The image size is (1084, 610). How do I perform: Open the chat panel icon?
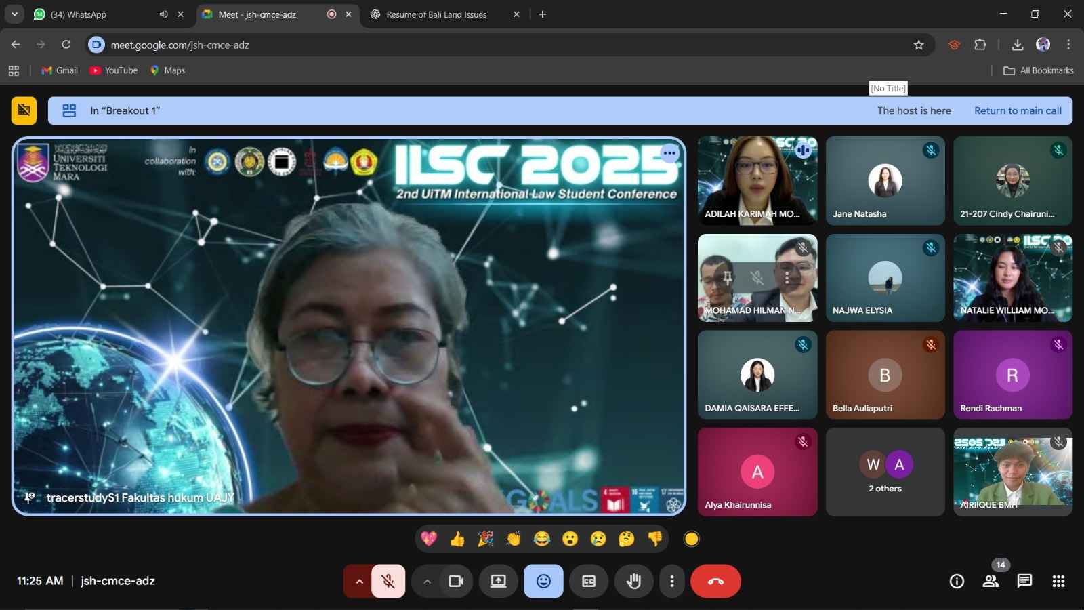coord(1024,582)
